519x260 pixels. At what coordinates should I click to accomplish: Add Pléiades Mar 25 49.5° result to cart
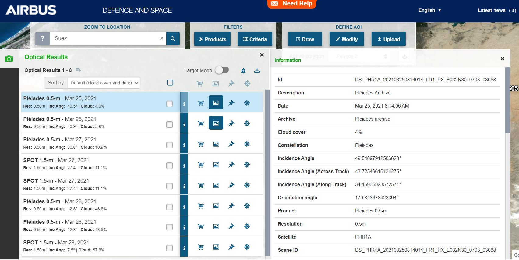point(201,103)
